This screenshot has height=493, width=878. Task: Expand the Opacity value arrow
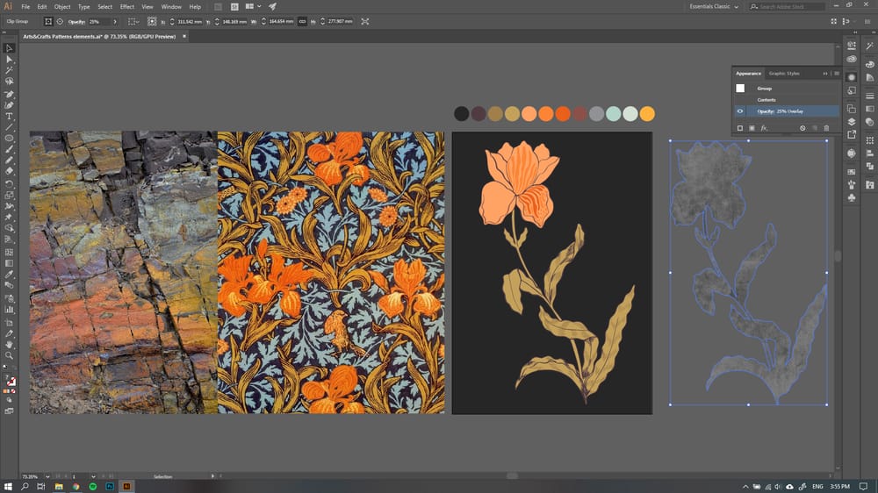click(x=115, y=21)
